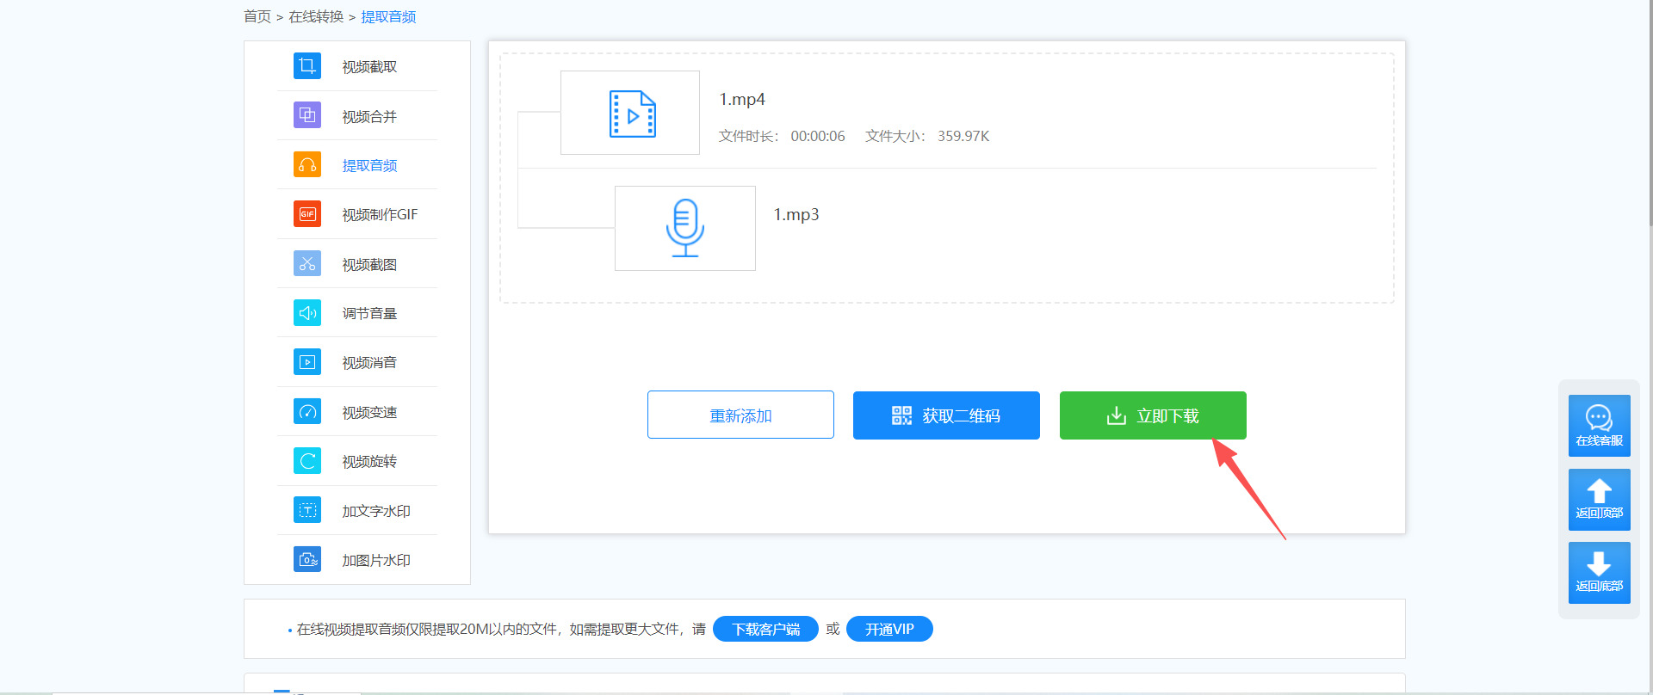Click the 重新添加 re-add button
This screenshot has height=695, width=1653.
[x=740, y=415]
